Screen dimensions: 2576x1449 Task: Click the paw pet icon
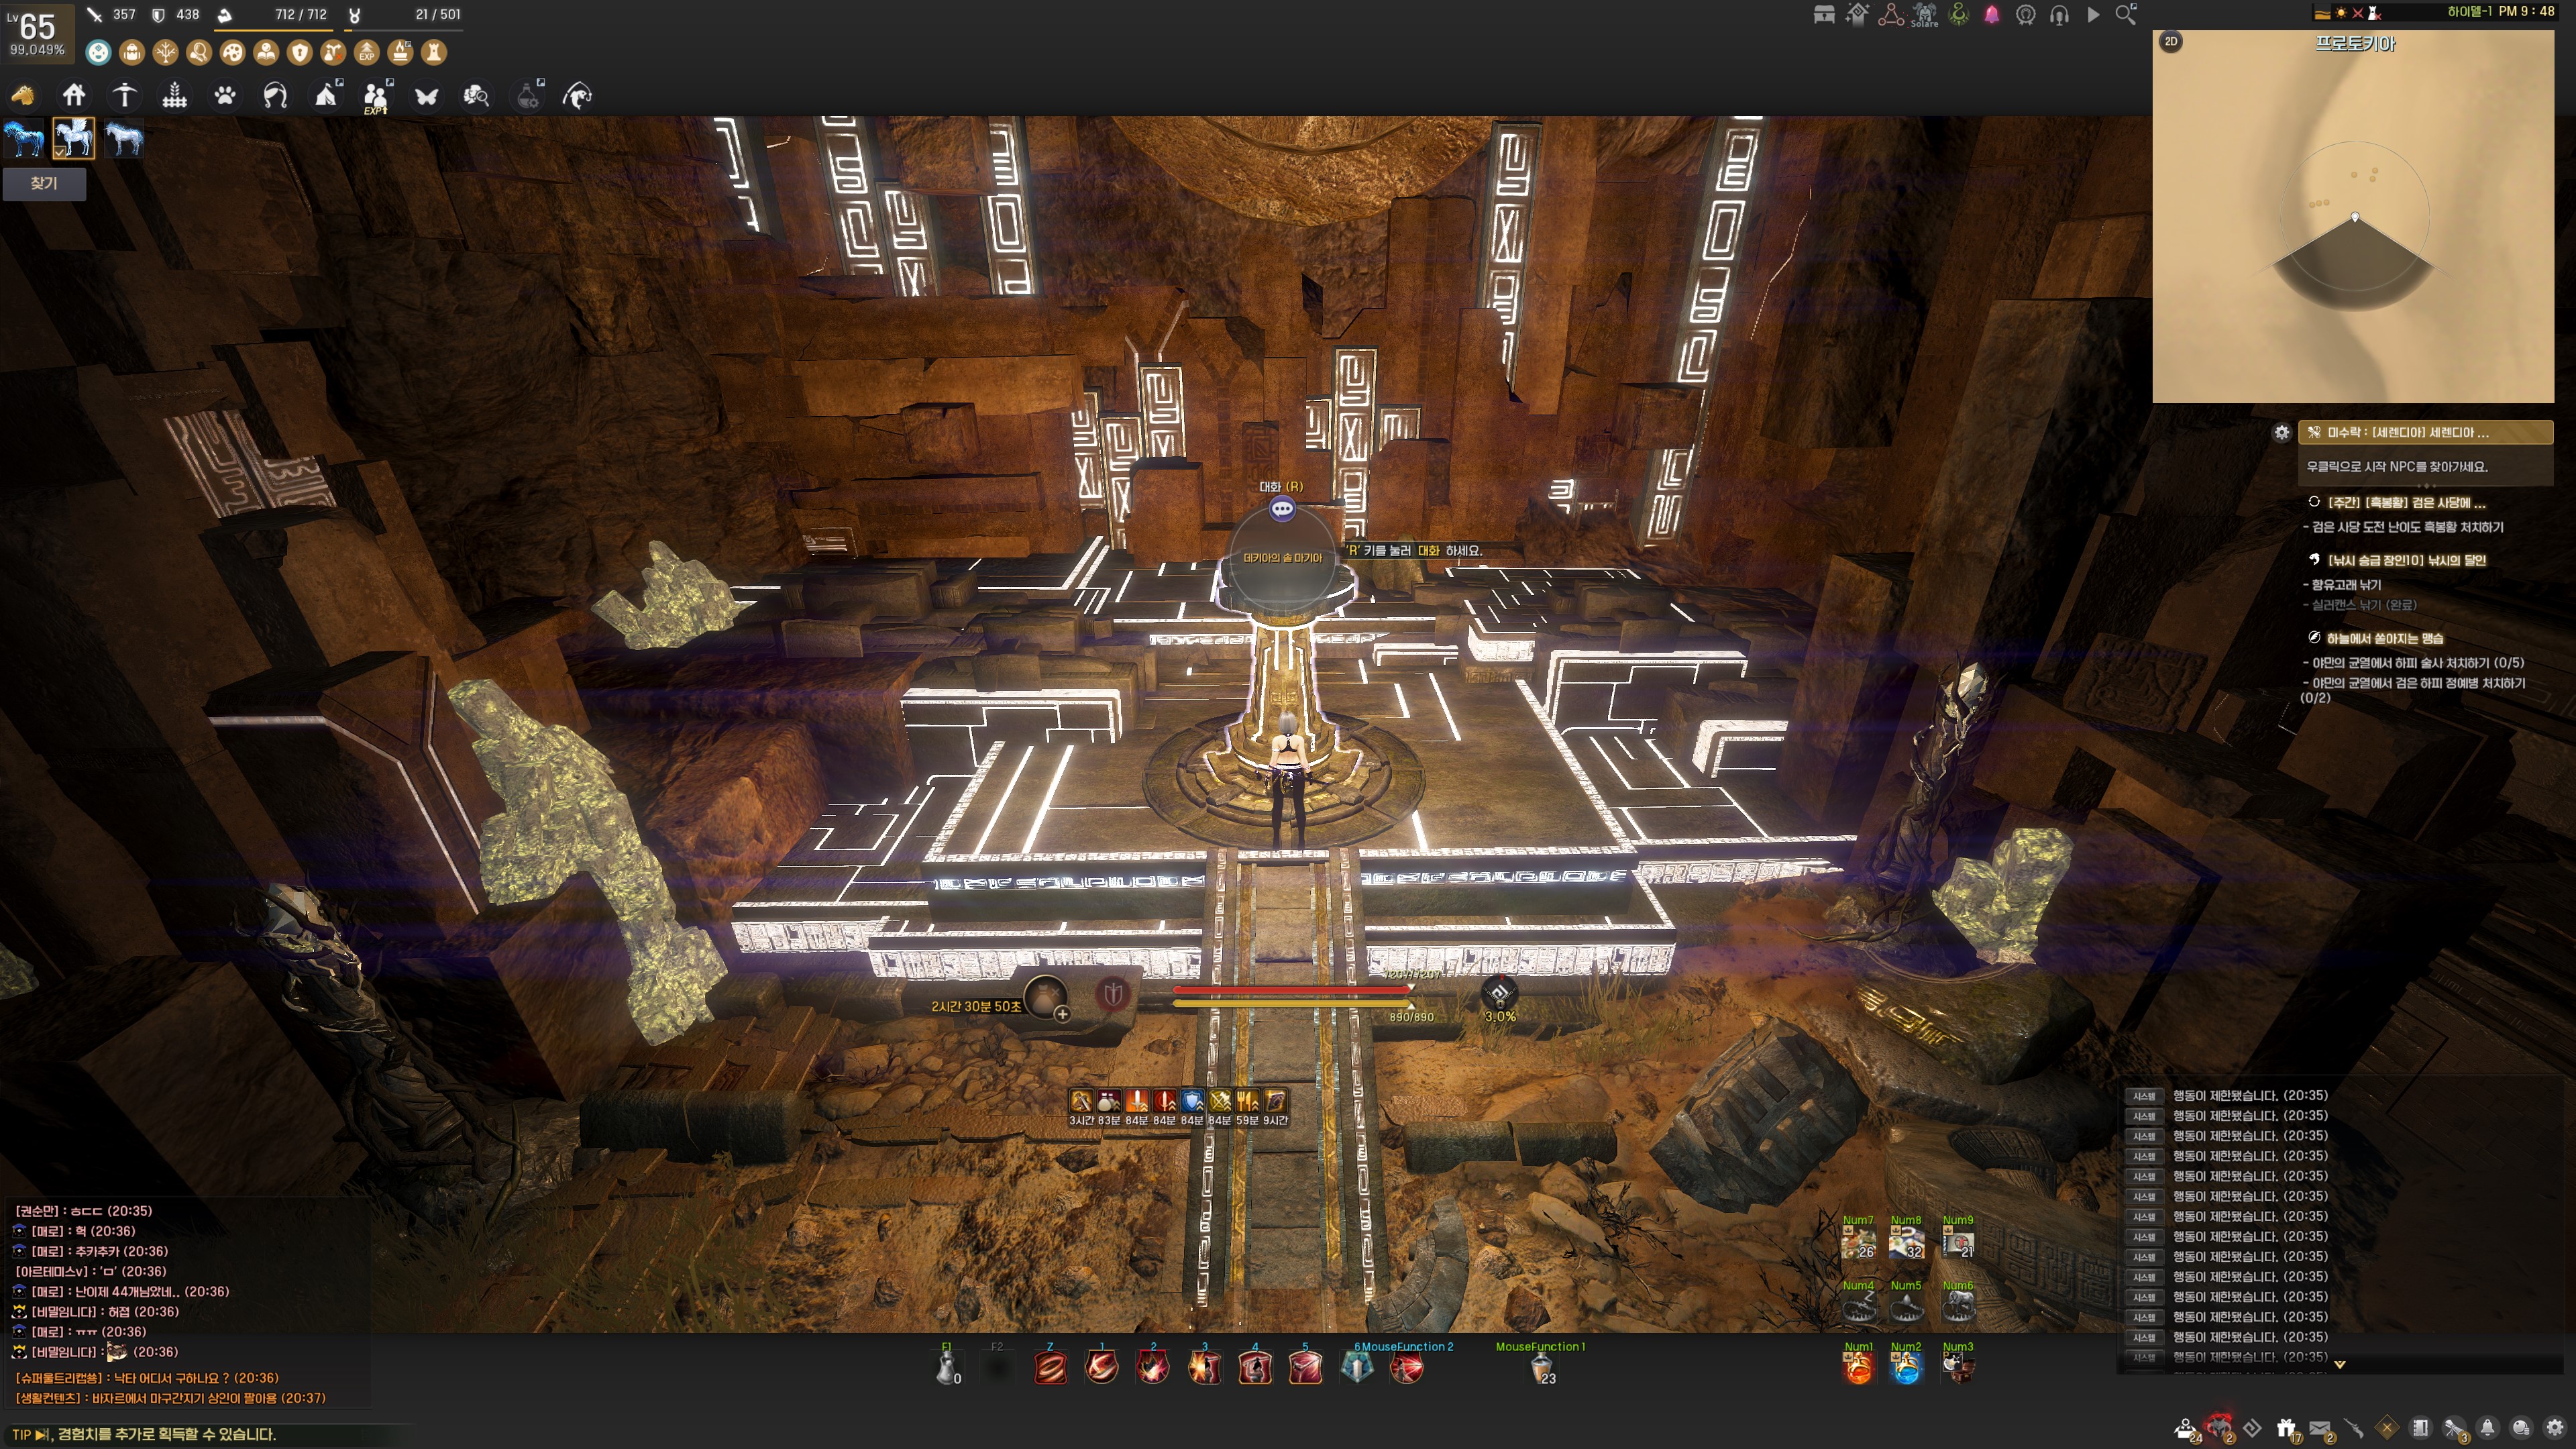[225, 96]
